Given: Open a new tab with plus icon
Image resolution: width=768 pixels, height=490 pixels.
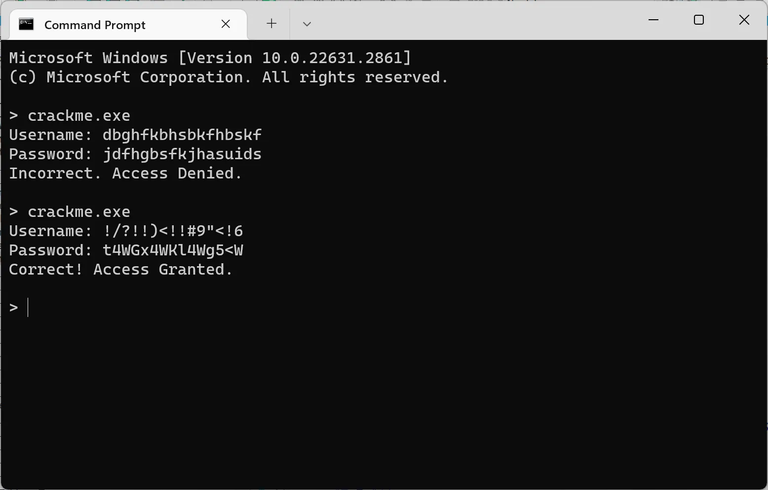Looking at the screenshot, I should [x=271, y=24].
